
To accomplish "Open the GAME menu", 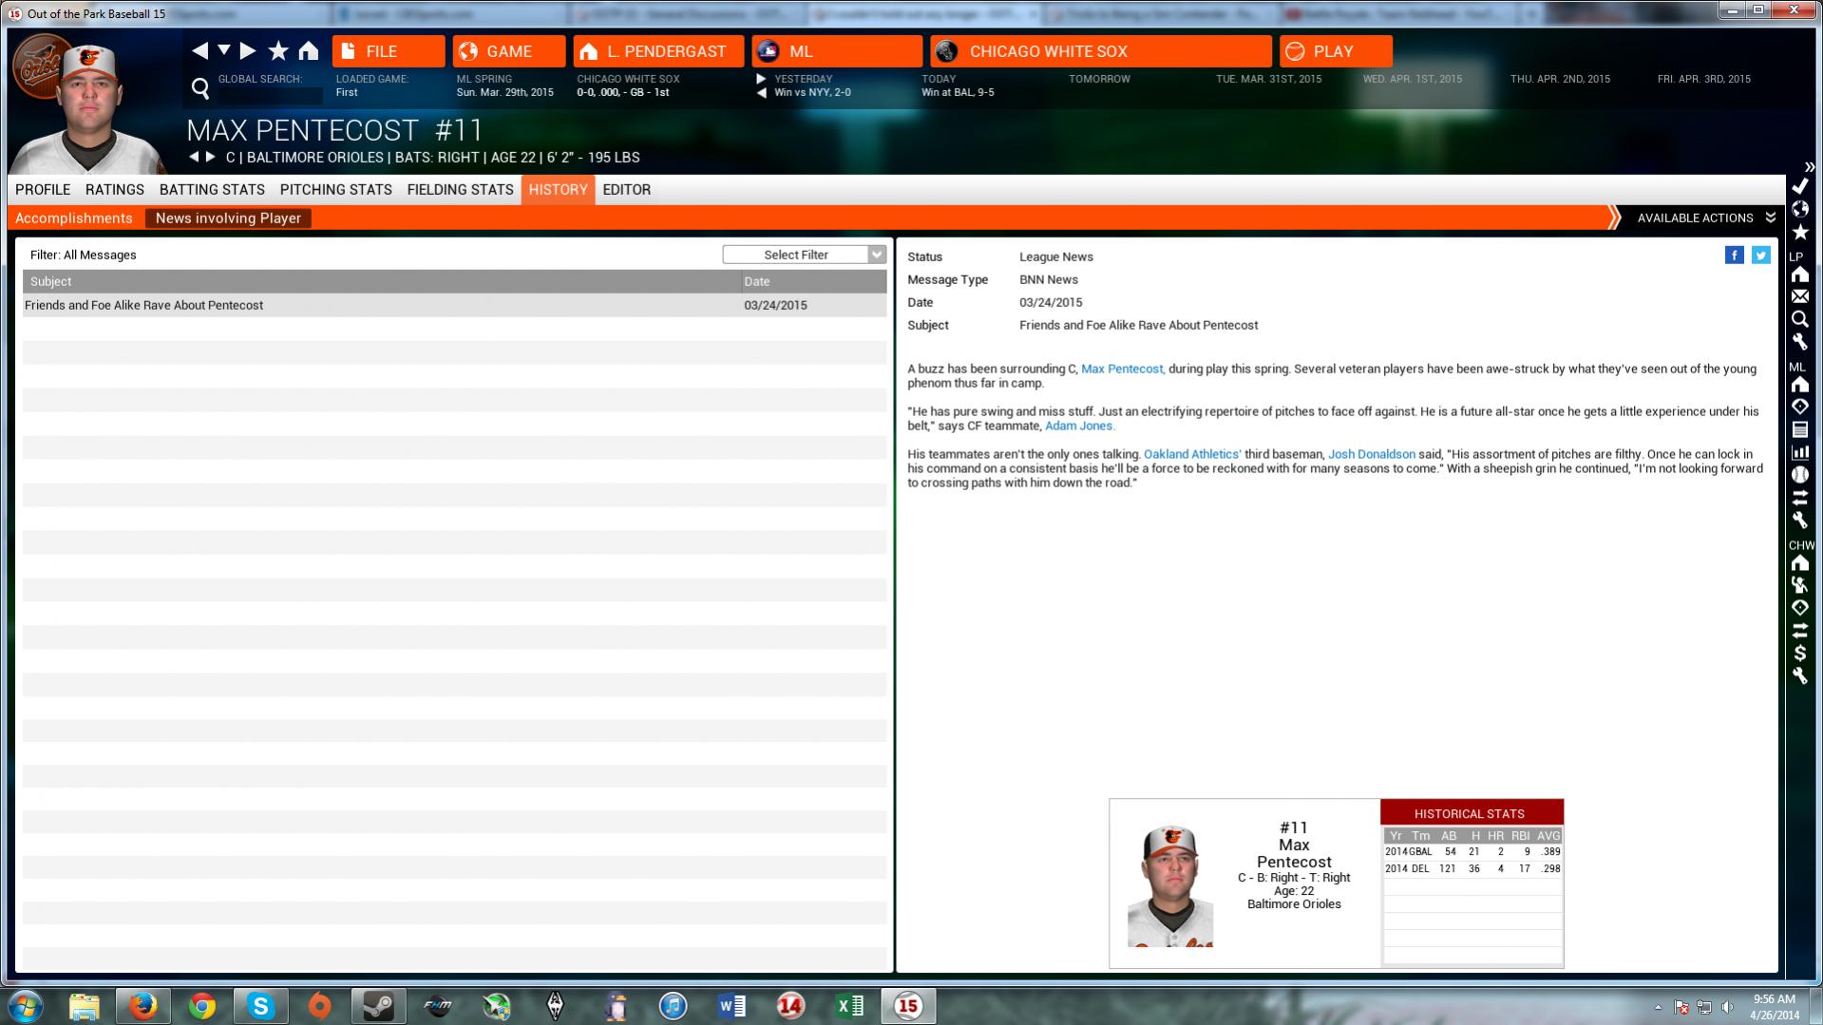I will (509, 51).
